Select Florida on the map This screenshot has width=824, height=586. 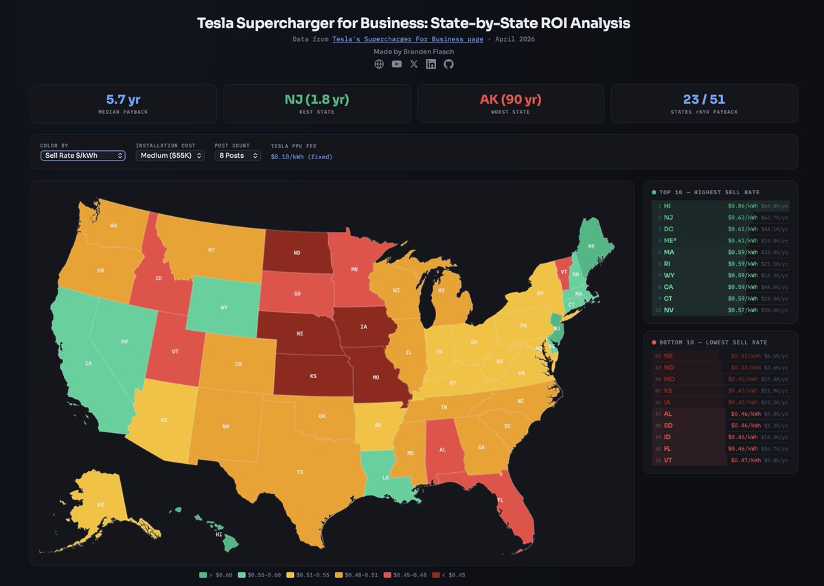pos(500,500)
